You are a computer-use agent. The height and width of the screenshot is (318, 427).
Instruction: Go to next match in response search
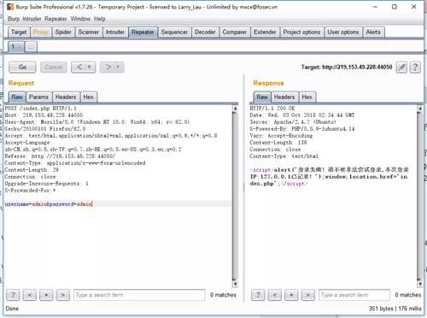308,295
